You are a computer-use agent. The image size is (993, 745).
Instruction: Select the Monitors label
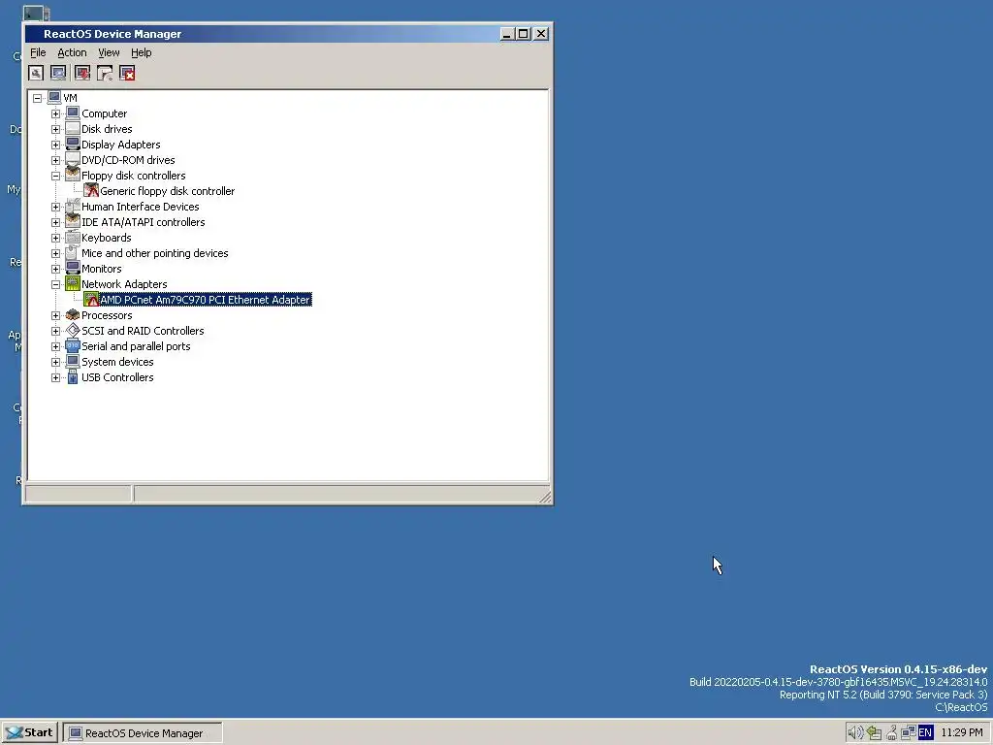click(x=101, y=269)
